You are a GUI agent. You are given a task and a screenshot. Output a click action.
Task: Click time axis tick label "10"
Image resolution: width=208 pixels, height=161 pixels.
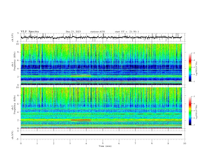click(185, 143)
